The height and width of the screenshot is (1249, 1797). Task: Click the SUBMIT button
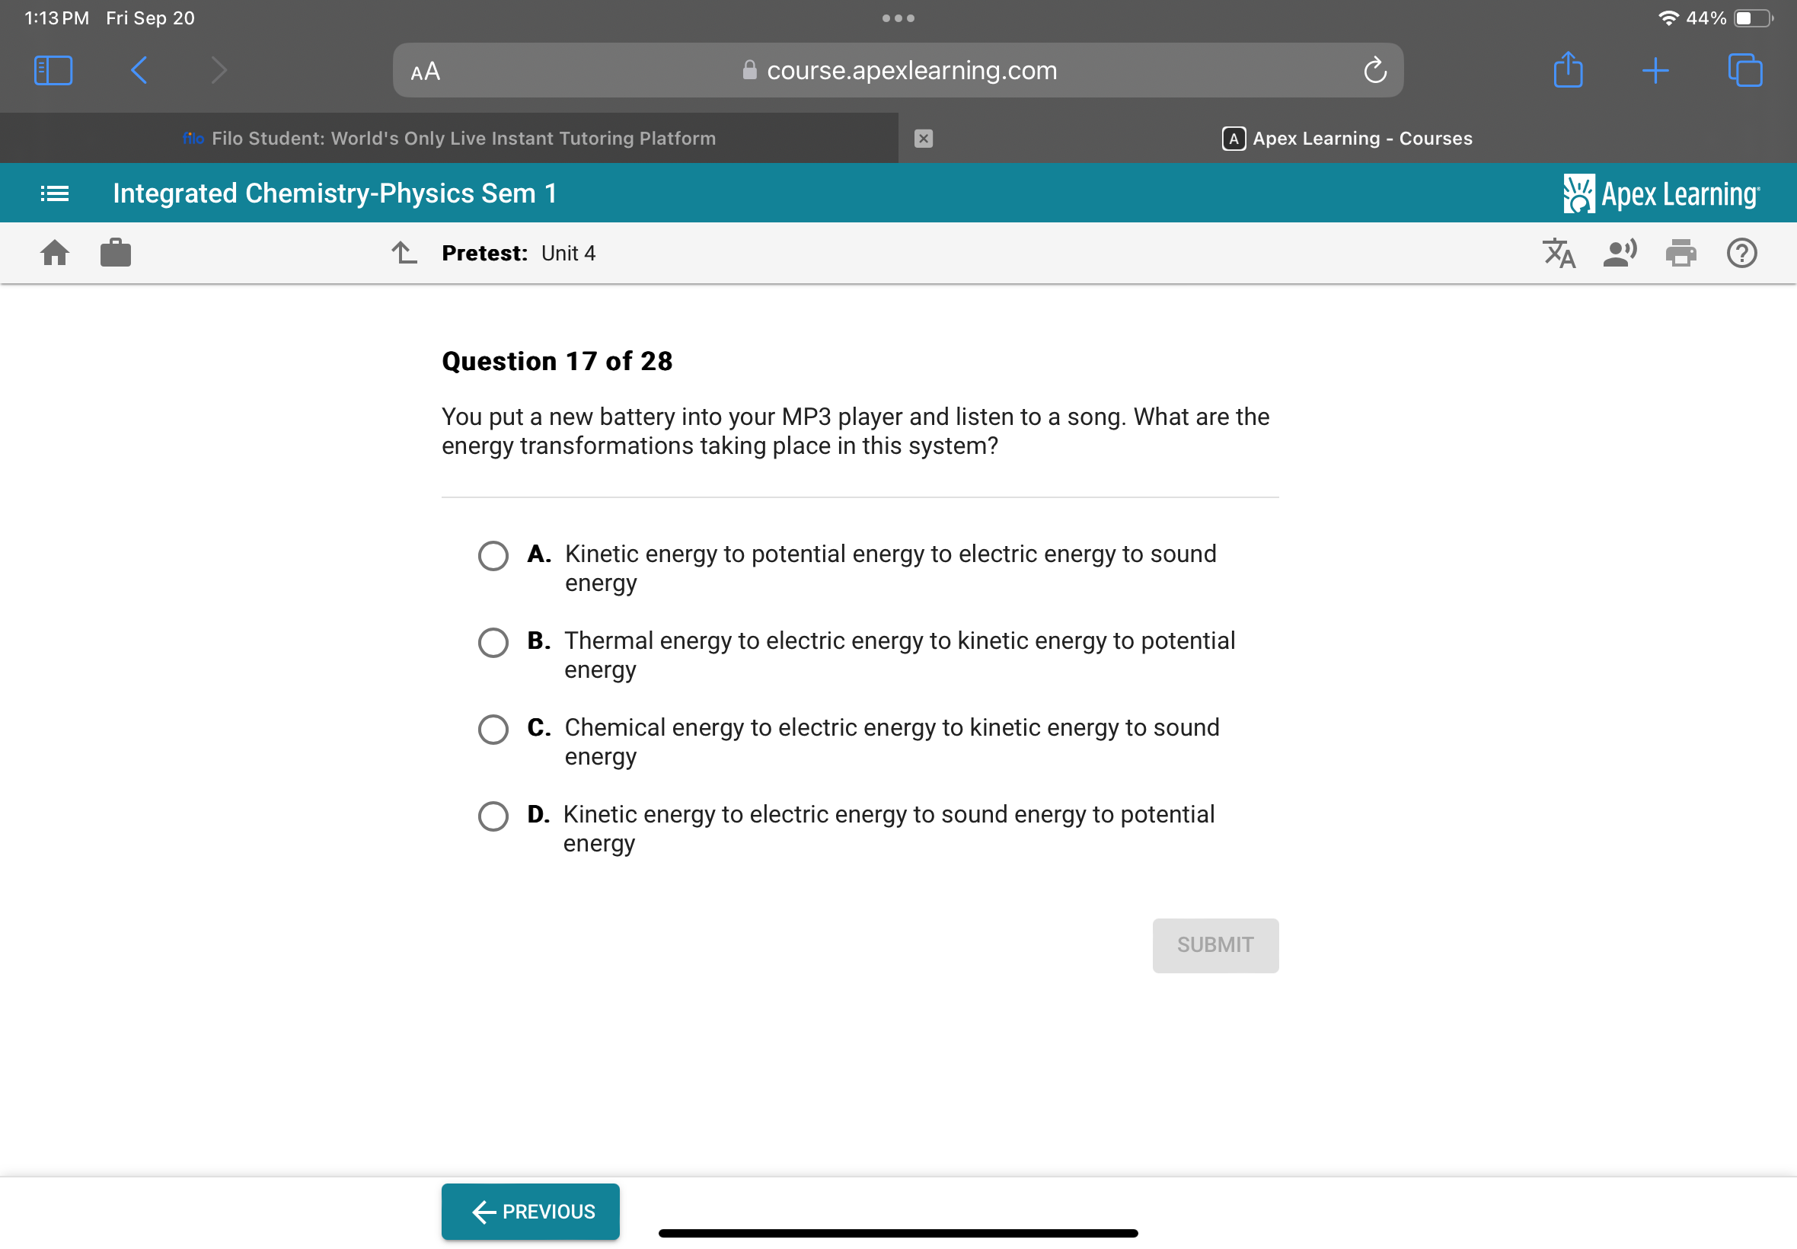[1215, 944]
